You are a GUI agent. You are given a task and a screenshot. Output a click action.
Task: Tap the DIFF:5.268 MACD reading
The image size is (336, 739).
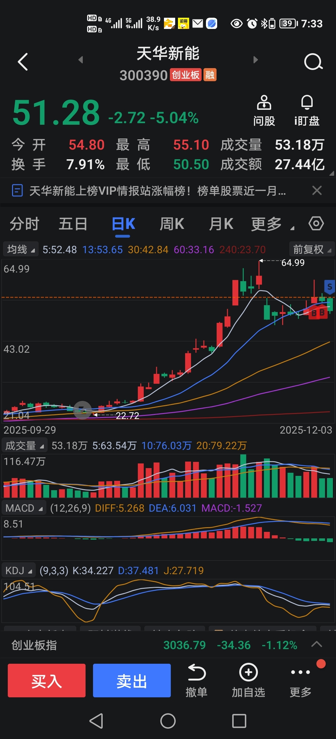point(119,508)
